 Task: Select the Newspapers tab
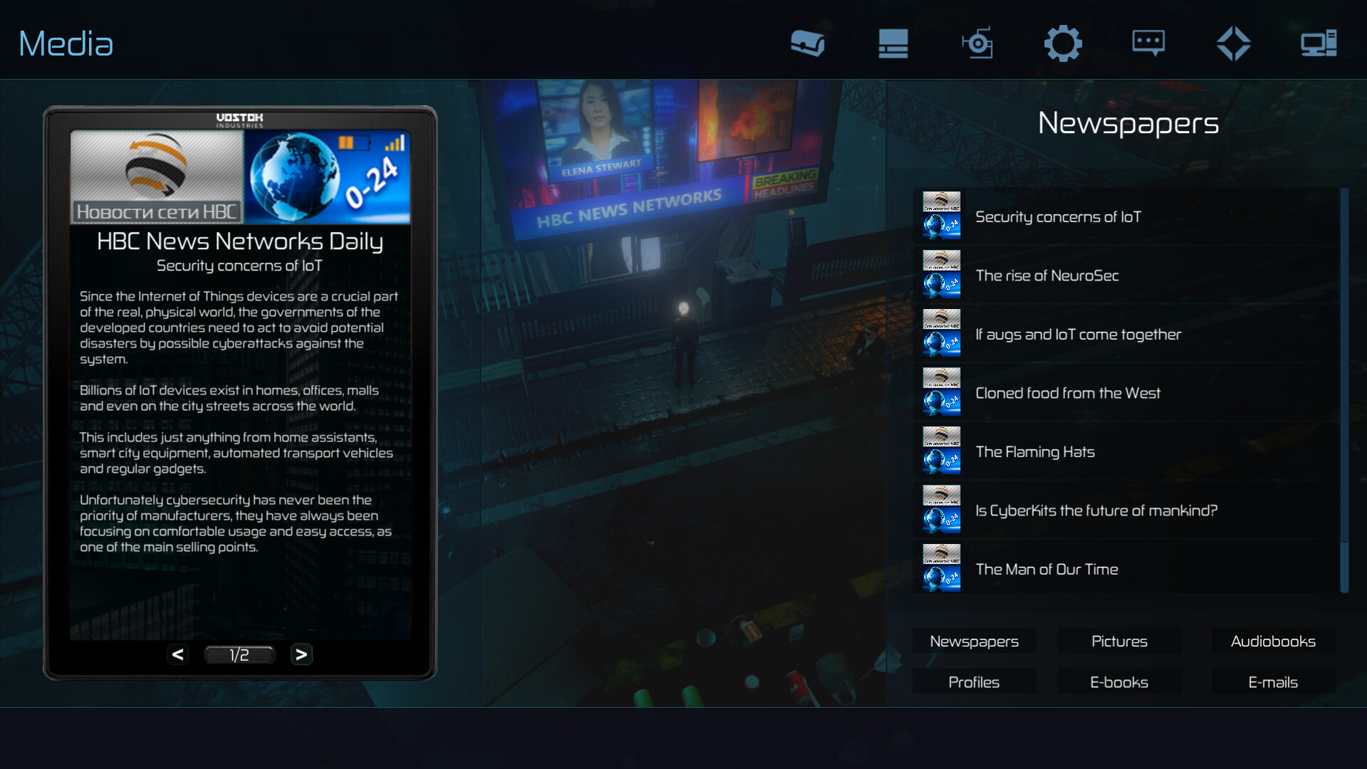coord(974,641)
